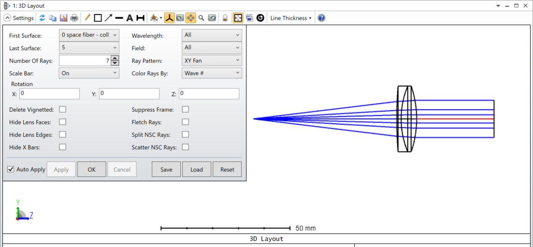Open the Last Surface dropdown
Screen dimensions: 533x247
coord(89,48)
